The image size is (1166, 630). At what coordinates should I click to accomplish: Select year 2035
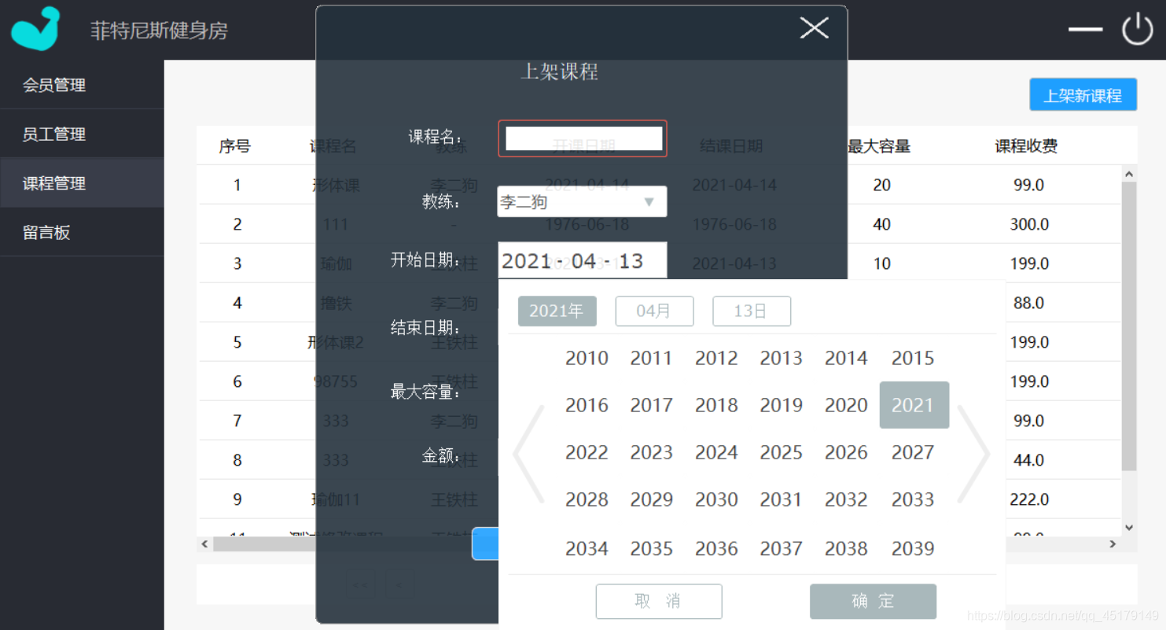tap(651, 548)
